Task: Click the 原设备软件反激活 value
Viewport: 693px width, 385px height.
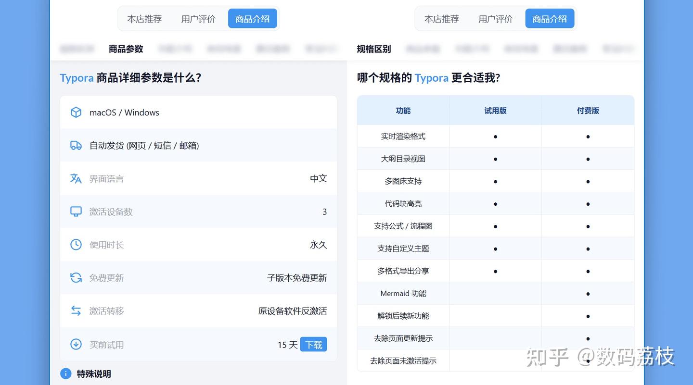Action: [x=293, y=311]
